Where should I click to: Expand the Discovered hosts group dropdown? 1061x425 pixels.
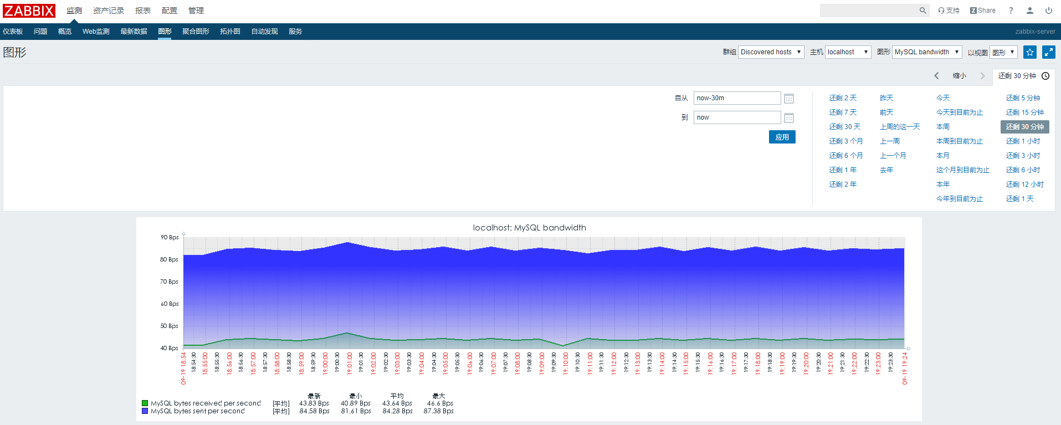[x=771, y=52]
